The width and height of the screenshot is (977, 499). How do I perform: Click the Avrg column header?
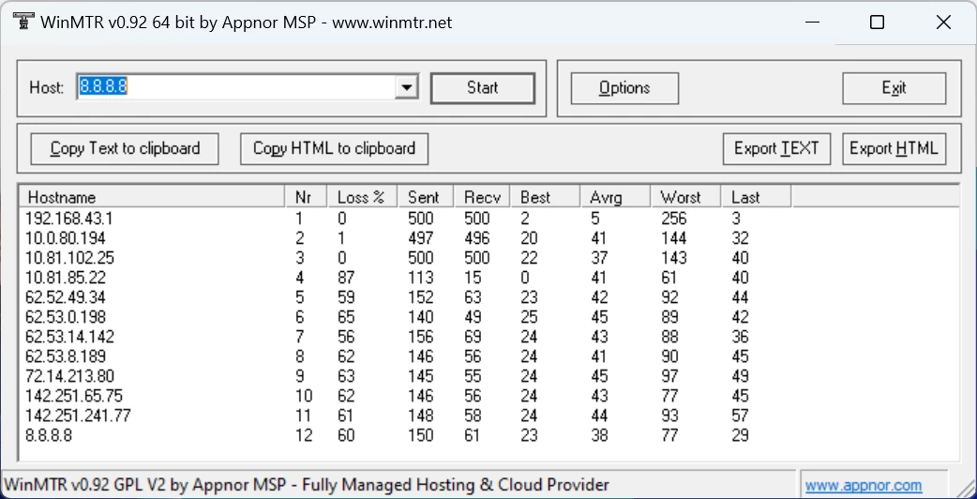[x=615, y=198]
